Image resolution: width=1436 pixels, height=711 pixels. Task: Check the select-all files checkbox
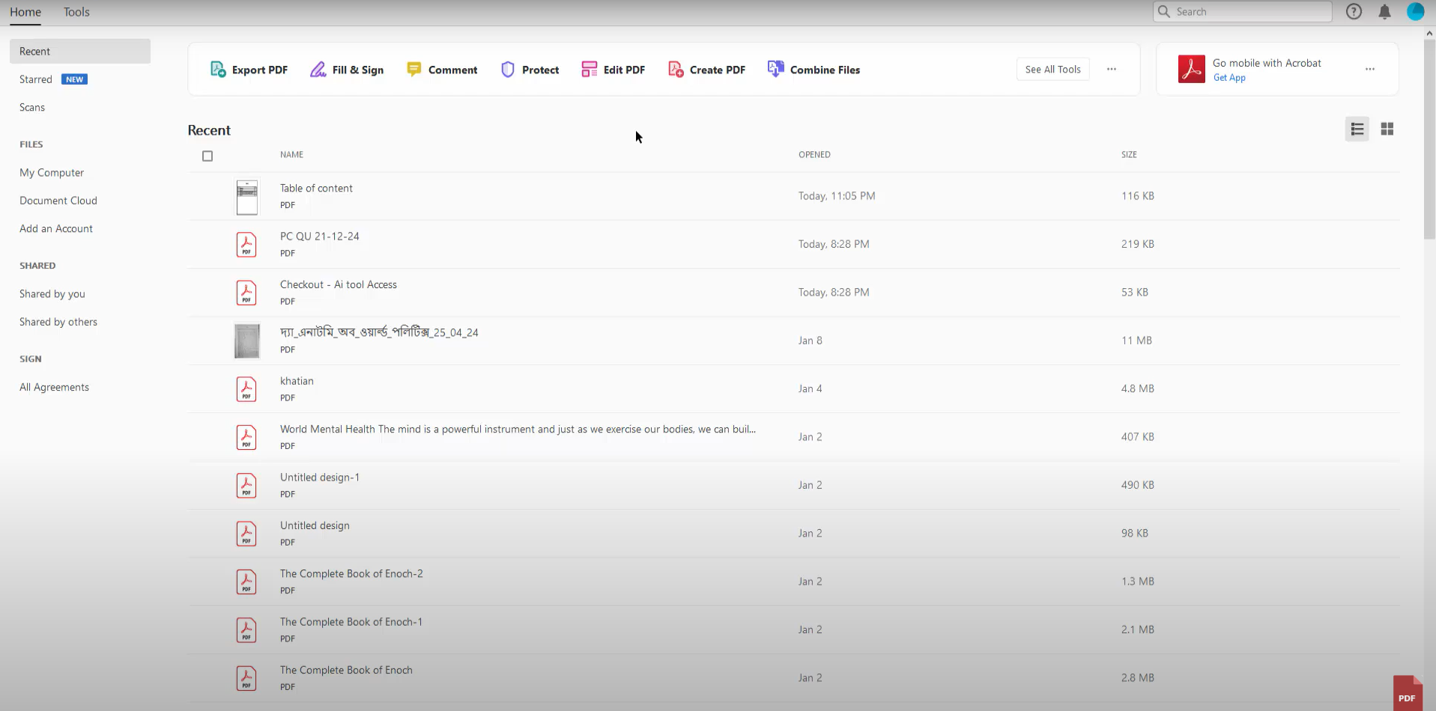tap(207, 156)
